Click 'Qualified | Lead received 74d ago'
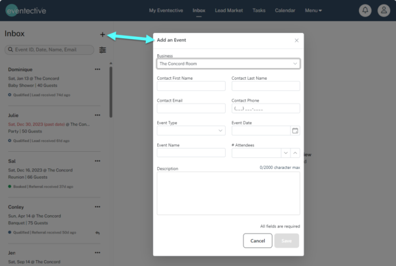396x266 pixels. pos(42,95)
